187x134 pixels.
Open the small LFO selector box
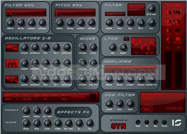(126, 39)
